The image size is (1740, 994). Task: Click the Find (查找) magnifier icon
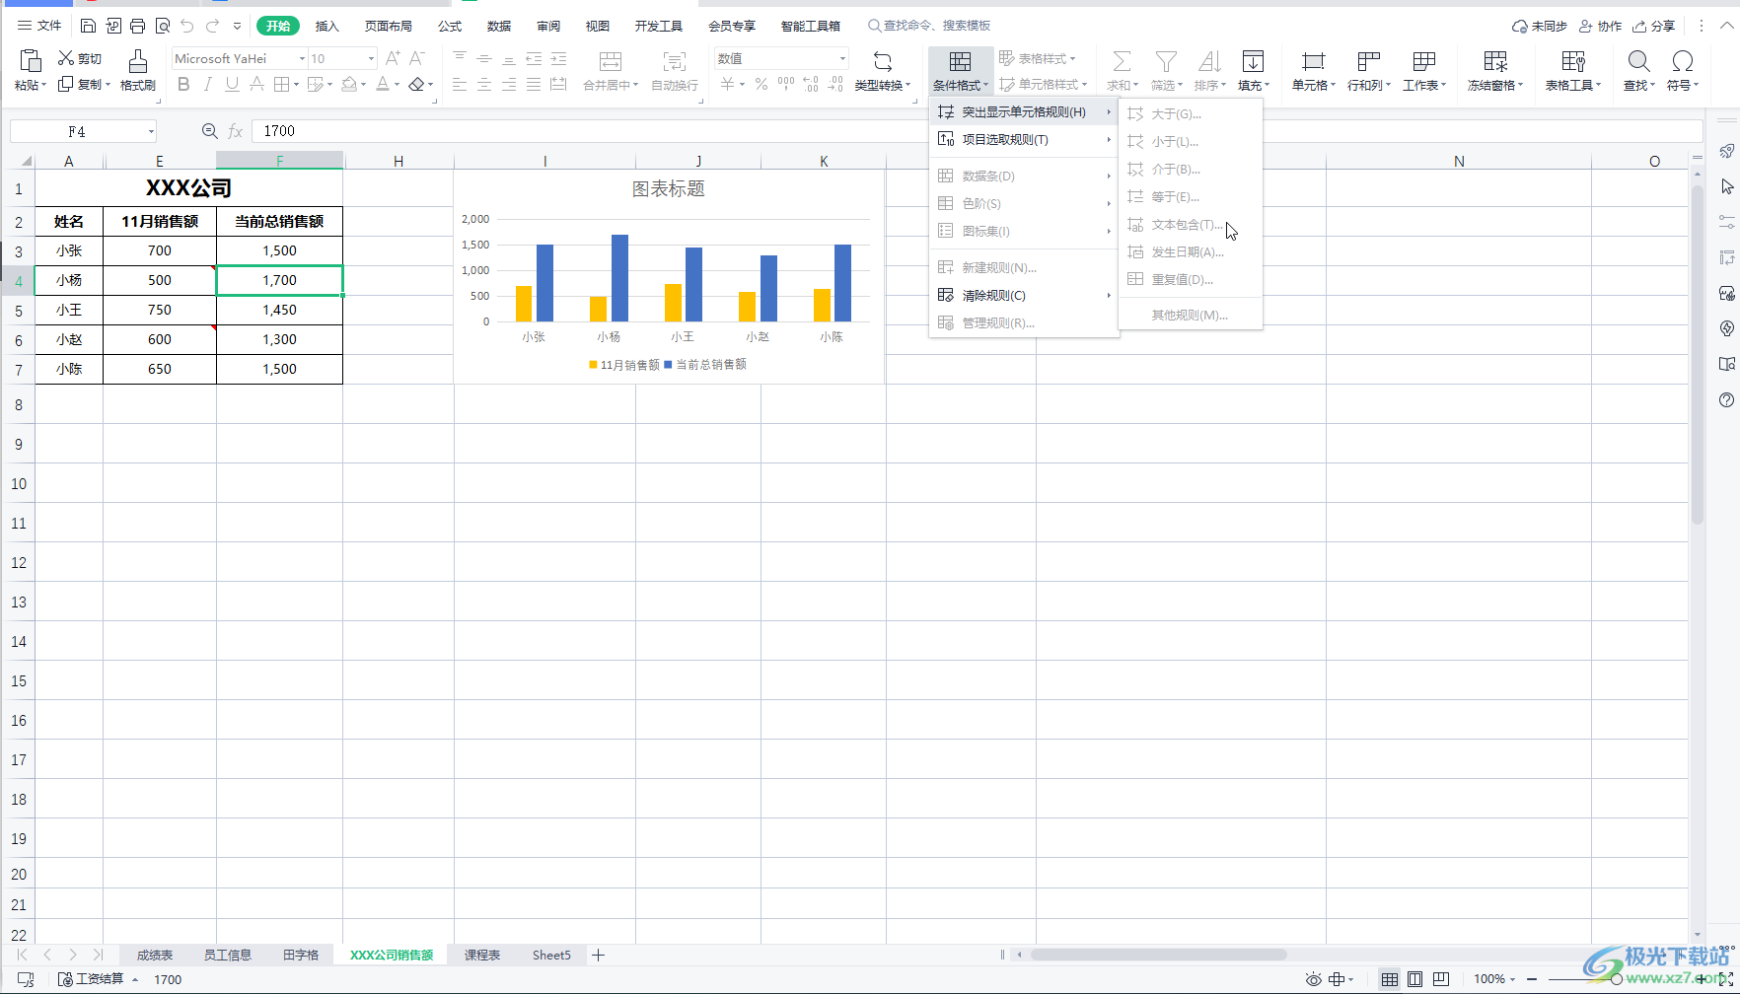pyautogui.click(x=1638, y=62)
